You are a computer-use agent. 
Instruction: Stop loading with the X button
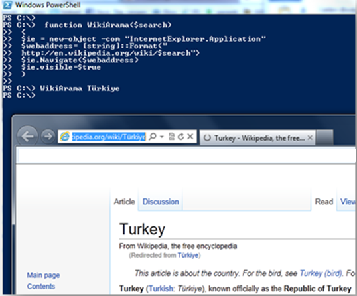(190, 137)
